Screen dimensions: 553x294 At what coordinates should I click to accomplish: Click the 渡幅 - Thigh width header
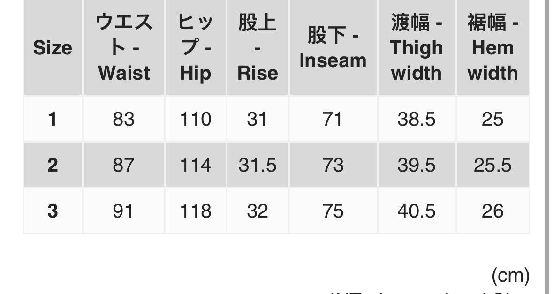coord(417,48)
